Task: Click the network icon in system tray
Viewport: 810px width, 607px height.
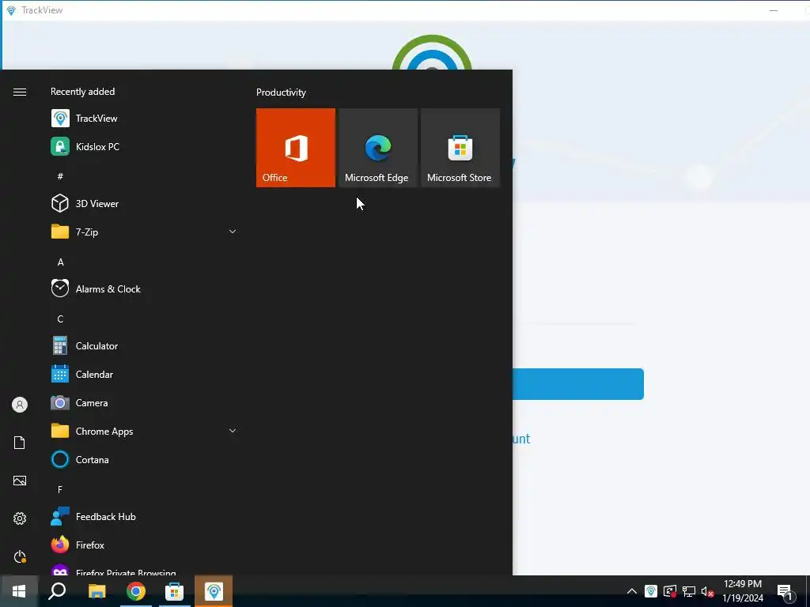Action: 689,591
